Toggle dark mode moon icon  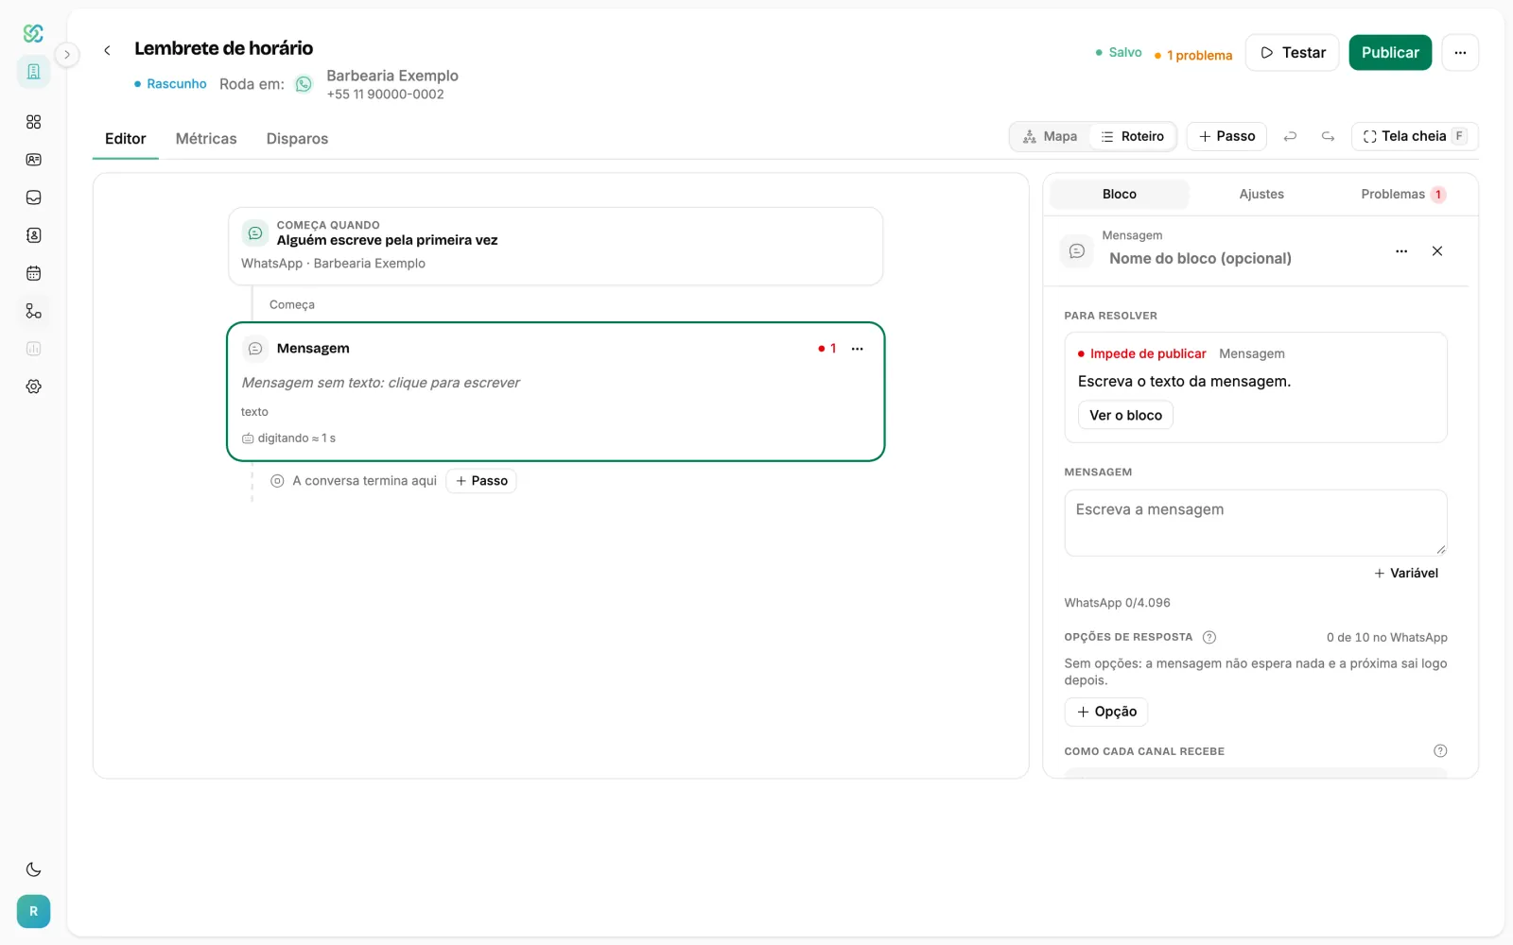pos(33,869)
